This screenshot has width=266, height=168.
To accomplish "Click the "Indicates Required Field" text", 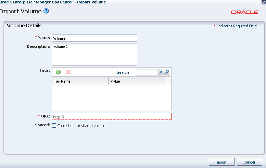I will [x=237, y=26].
